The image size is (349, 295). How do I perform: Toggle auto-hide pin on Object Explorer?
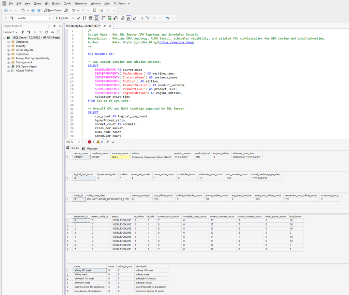coord(54,26)
